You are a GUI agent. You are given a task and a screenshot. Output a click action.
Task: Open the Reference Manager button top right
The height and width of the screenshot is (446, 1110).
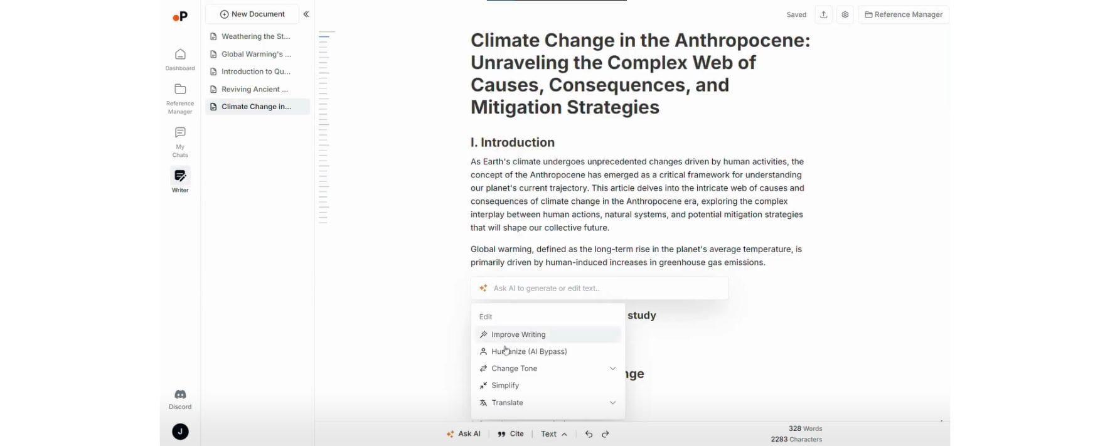tap(903, 14)
